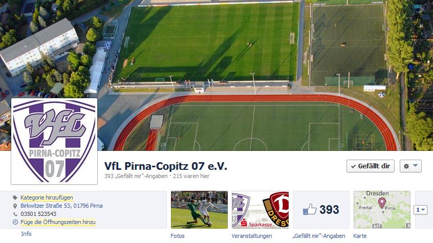433x243 pixels.
Task: Click the clock icon beside Öffnungszeiten
Action: [15, 222]
